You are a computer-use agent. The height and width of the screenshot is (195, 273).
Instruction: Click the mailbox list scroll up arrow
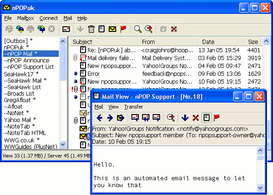62,42
